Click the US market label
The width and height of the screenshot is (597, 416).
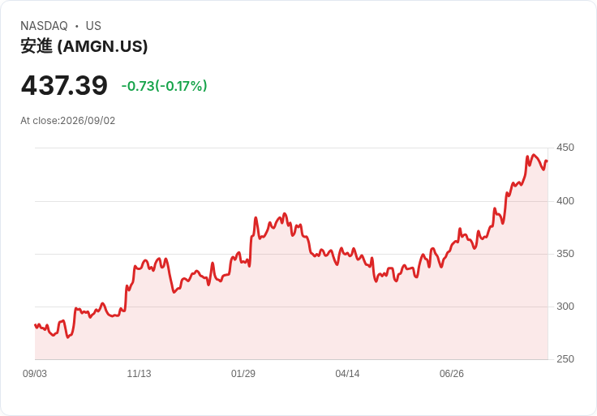tap(93, 26)
